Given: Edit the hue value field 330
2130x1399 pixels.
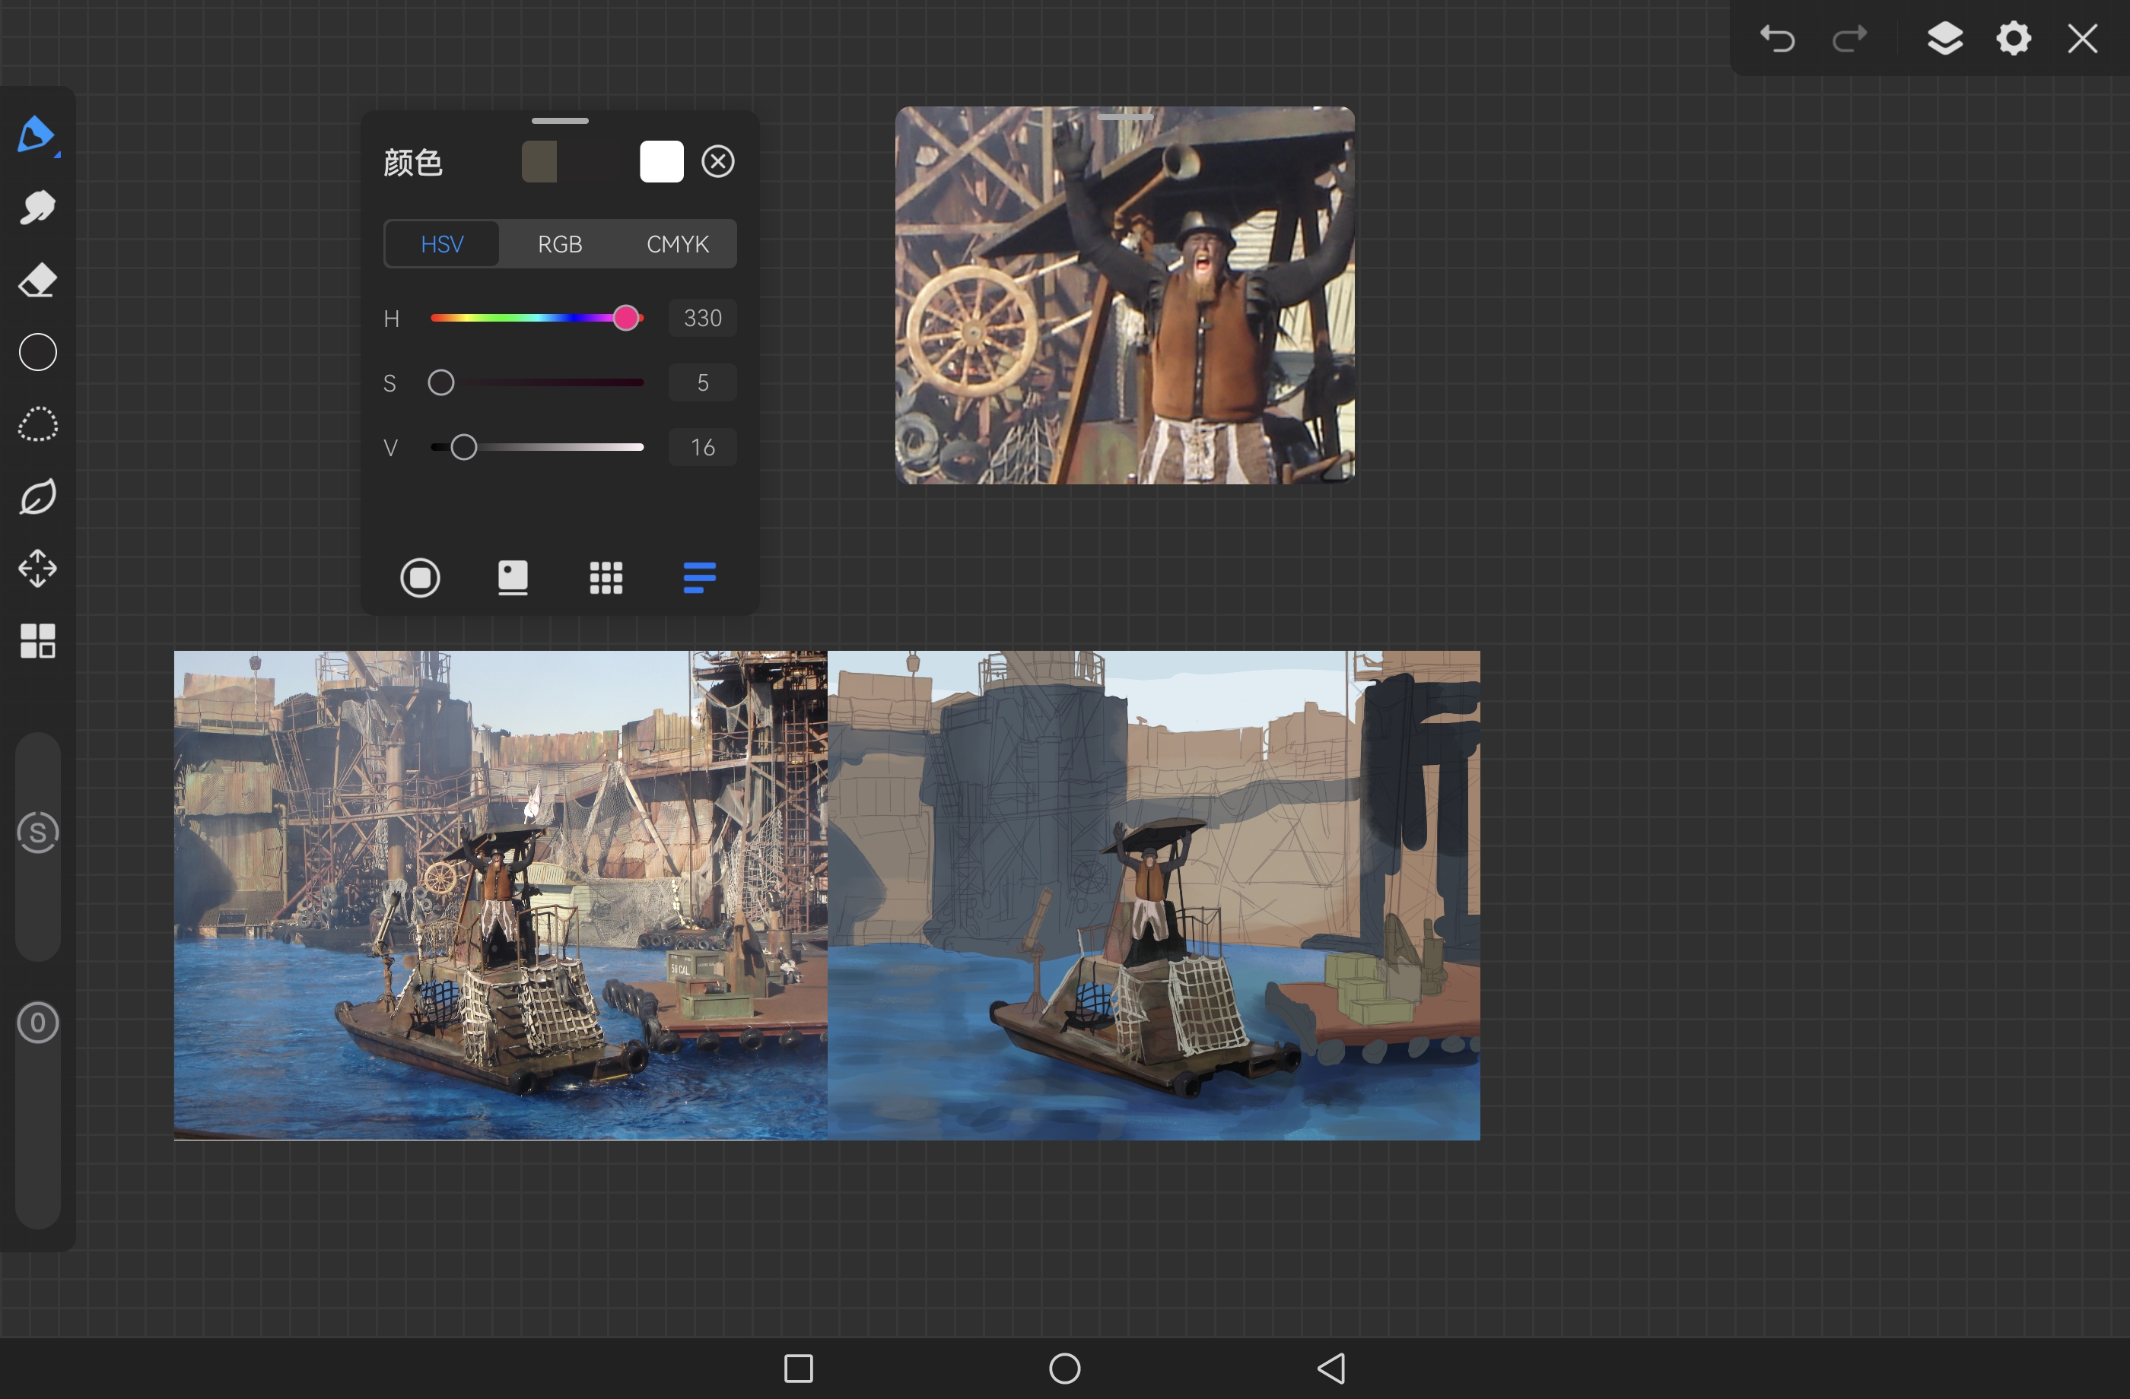Looking at the screenshot, I should tap(703, 319).
